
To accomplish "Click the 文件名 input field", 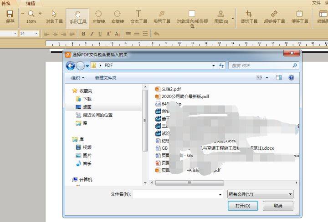I will (178, 194).
